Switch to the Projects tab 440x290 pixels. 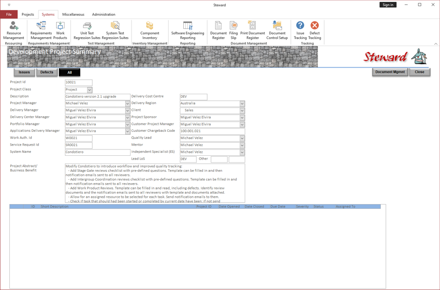coord(28,14)
